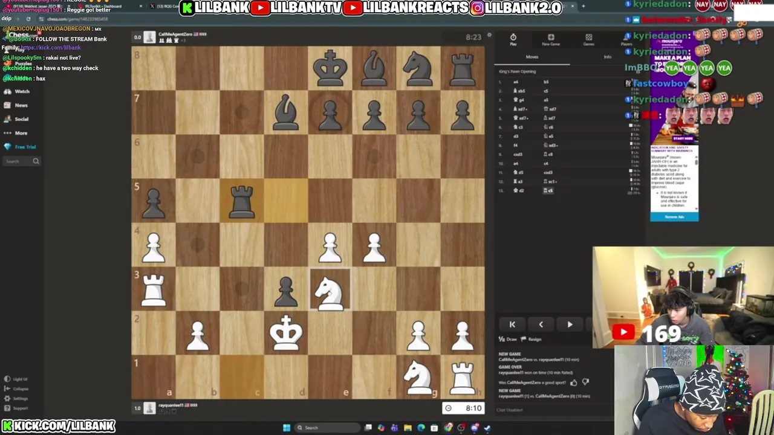Step back one move with previous arrow

tap(541, 324)
